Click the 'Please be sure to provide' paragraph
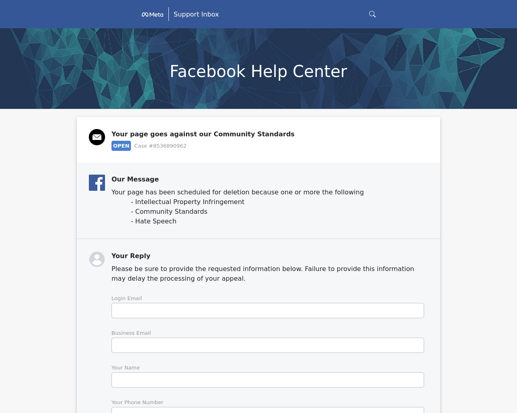517x413 pixels. (x=263, y=273)
